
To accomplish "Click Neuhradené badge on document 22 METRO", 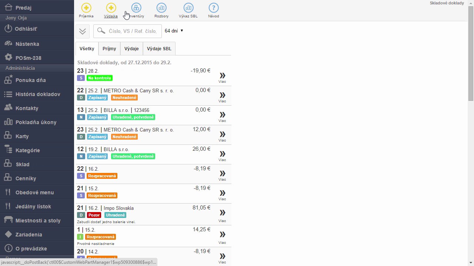I will click(x=124, y=98).
